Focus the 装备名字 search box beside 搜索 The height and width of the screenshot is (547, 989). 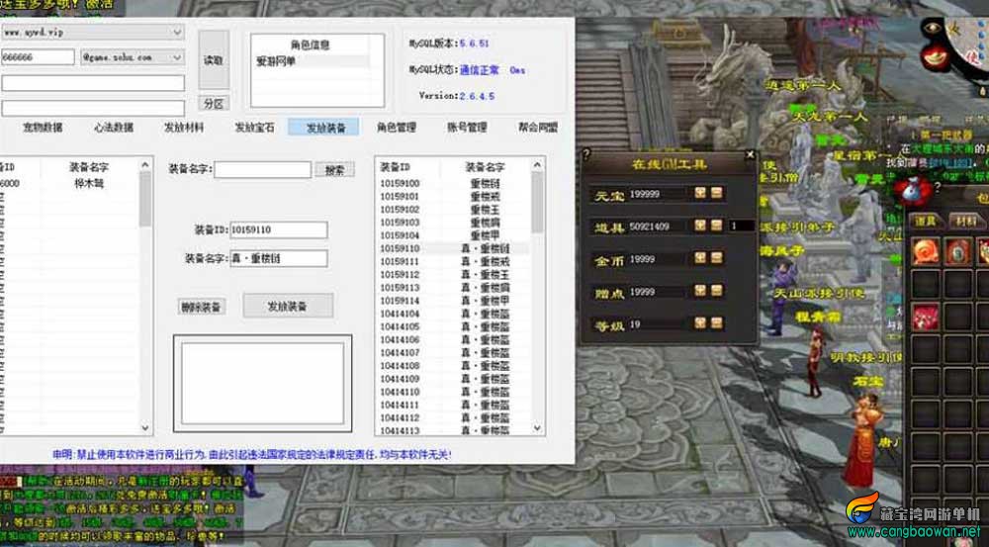(x=262, y=170)
